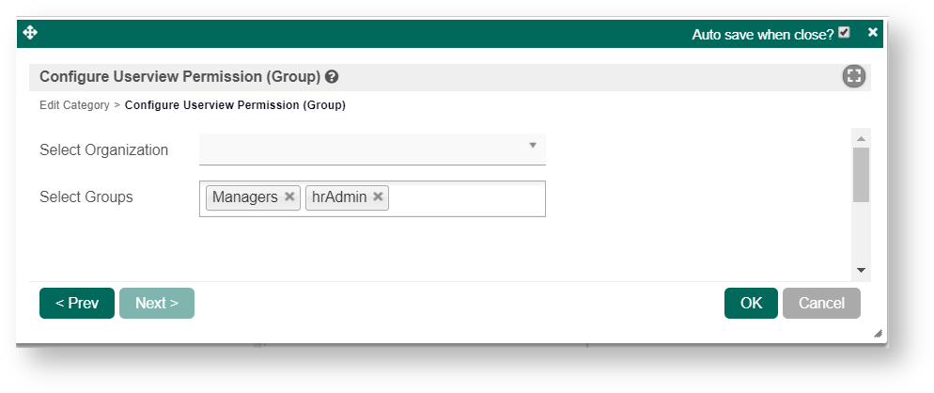Click the scrollbar down arrow
The height and width of the screenshot is (393, 934).
[x=861, y=271]
